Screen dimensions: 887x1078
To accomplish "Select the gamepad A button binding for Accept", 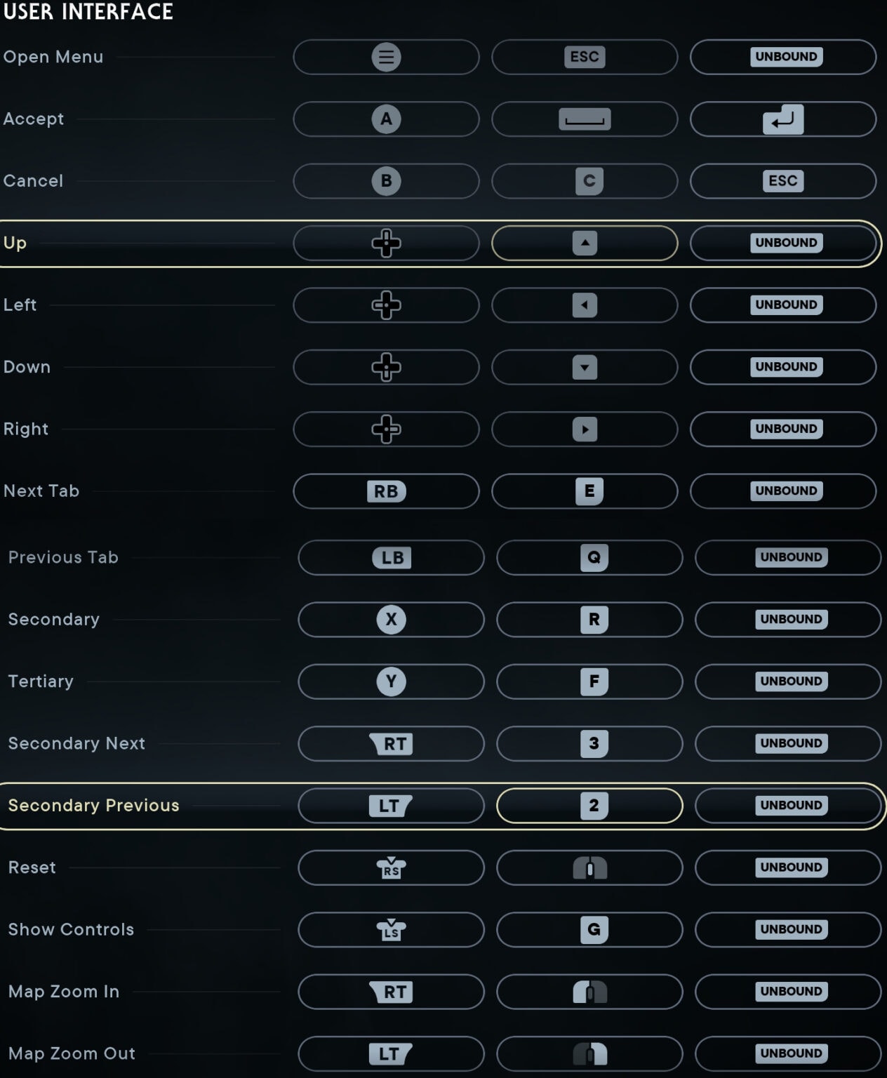I will [x=385, y=119].
